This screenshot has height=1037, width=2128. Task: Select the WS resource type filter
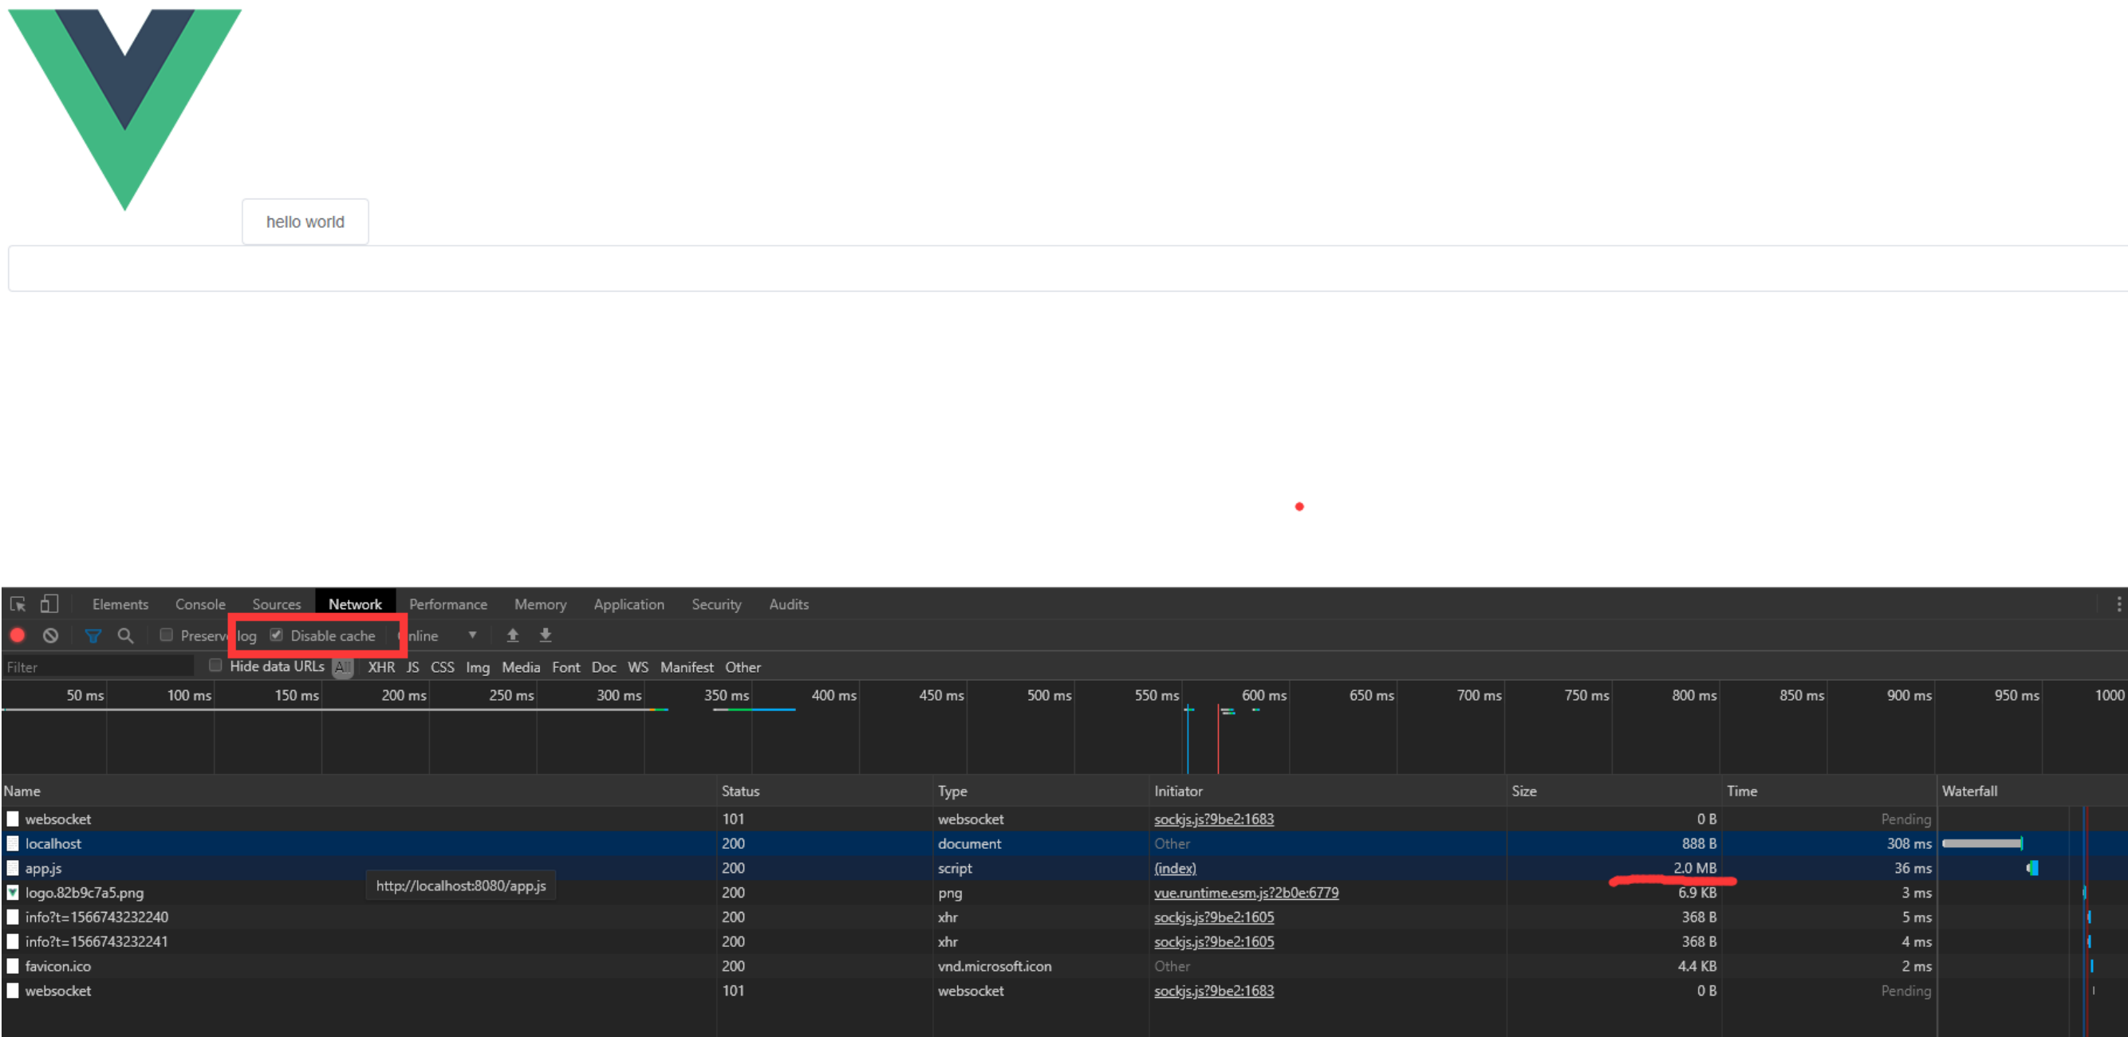pyautogui.click(x=637, y=667)
